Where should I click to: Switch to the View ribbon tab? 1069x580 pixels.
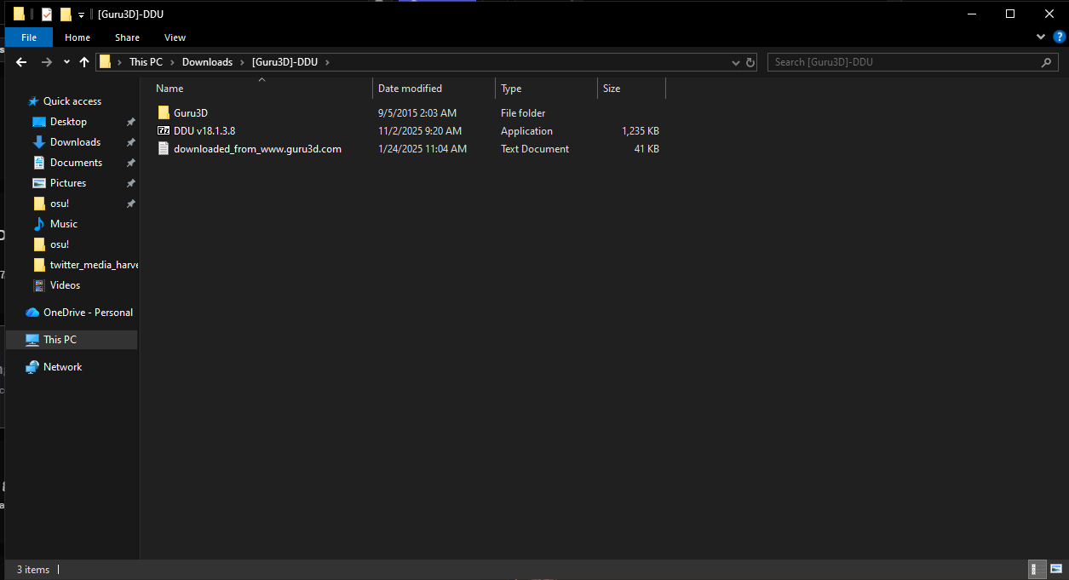(175, 37)
